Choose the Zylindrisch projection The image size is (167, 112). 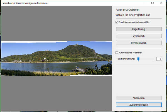coord(139,36)
